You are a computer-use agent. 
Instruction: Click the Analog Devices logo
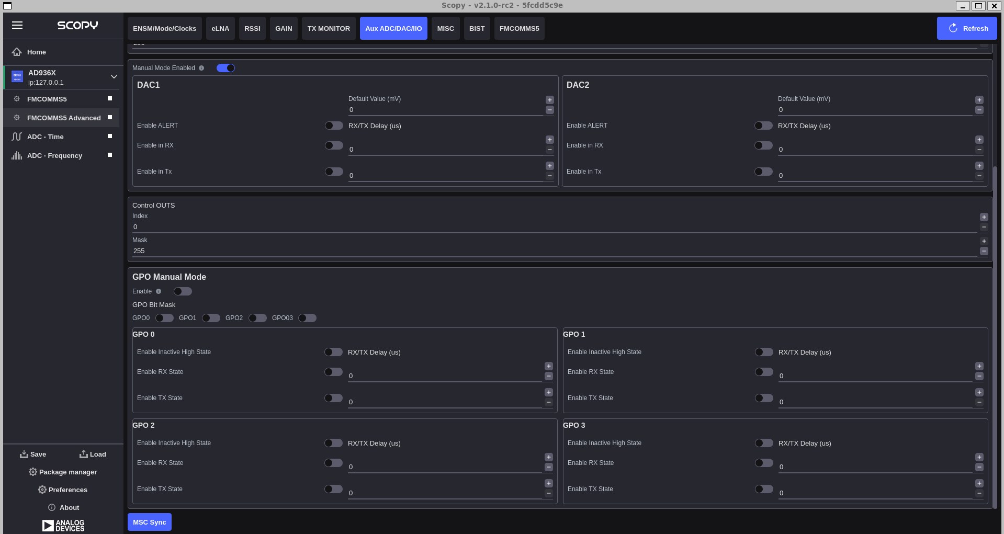click(x=63, y=525)
